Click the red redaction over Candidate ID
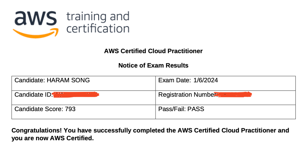The height and width of the screenshot is (148, 308). click(76, 95)
